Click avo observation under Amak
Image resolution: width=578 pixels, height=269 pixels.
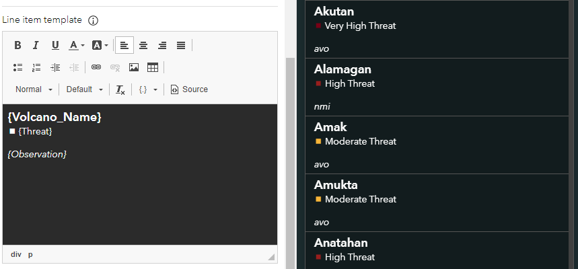[x=322, y=165]
